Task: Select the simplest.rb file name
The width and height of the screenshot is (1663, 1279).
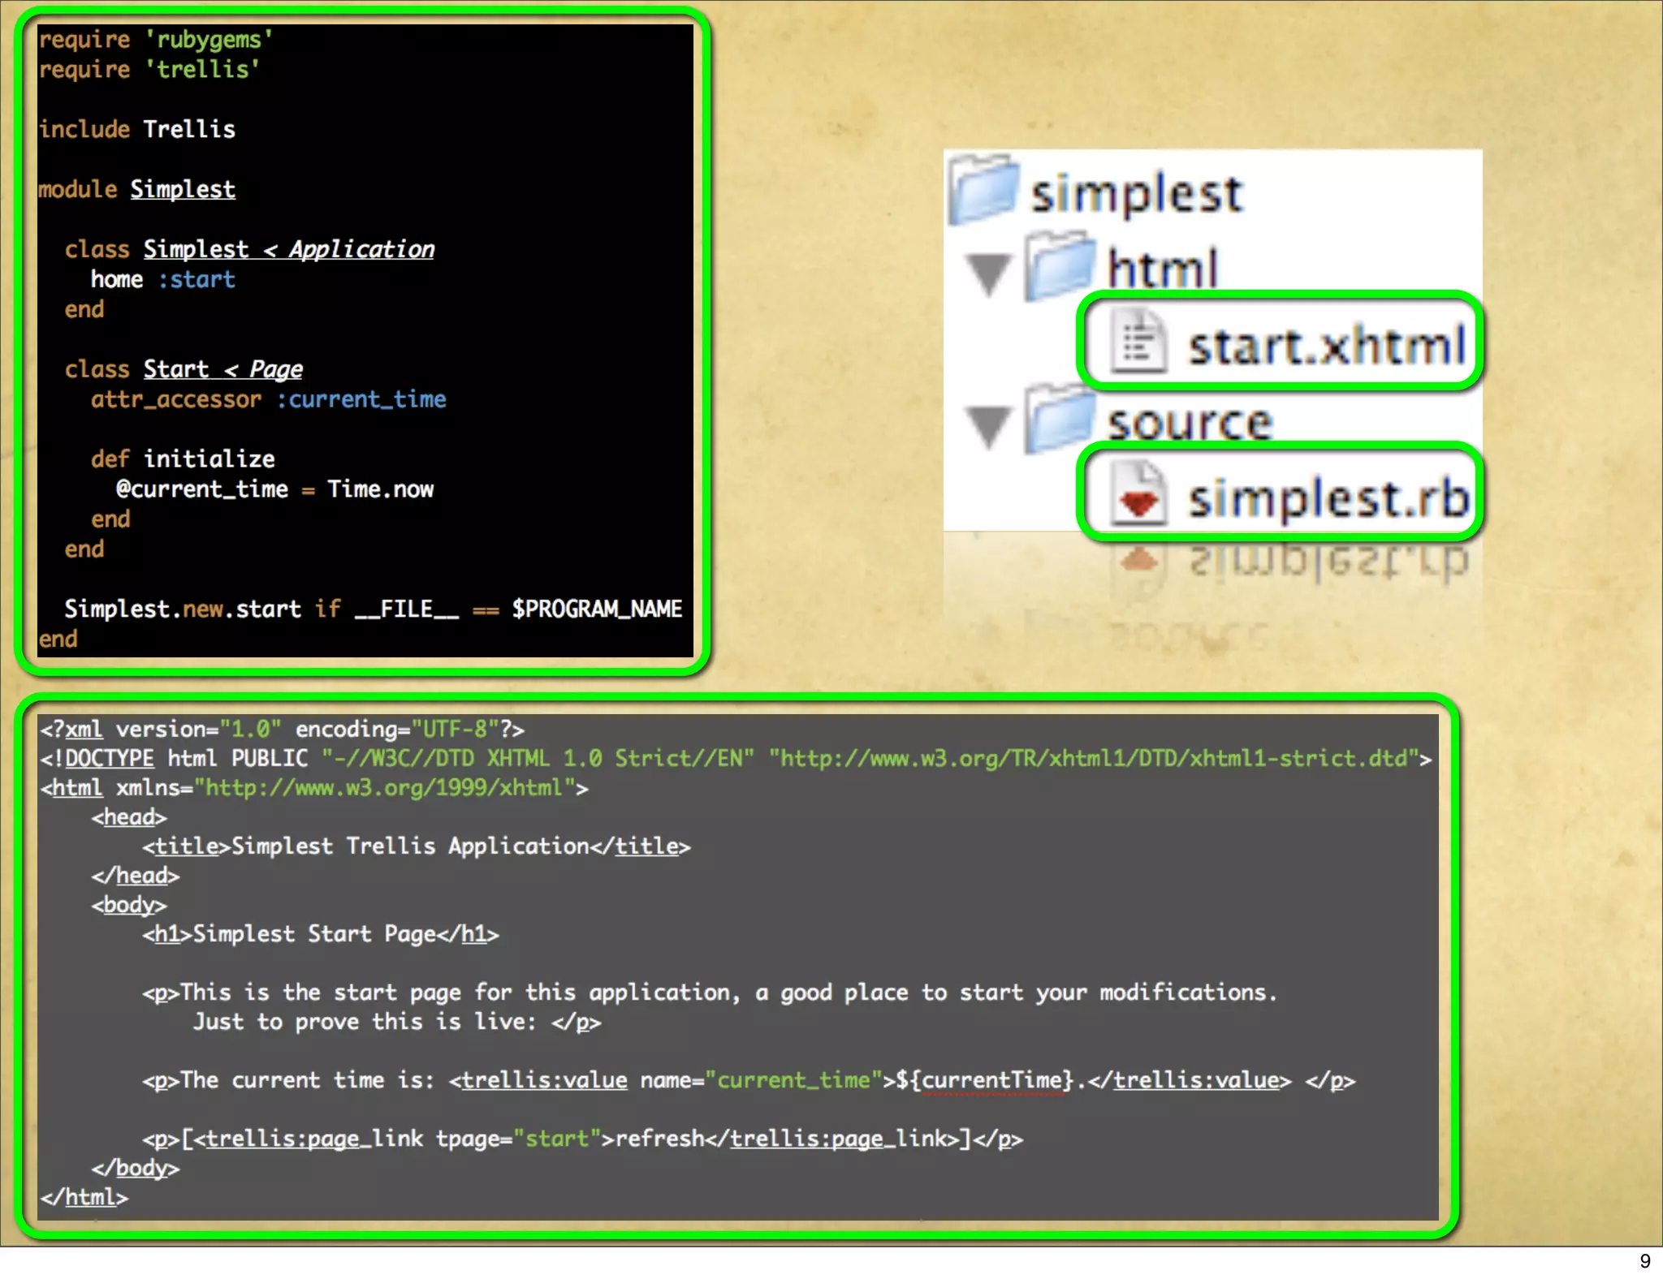Action: click(1328, 497)
